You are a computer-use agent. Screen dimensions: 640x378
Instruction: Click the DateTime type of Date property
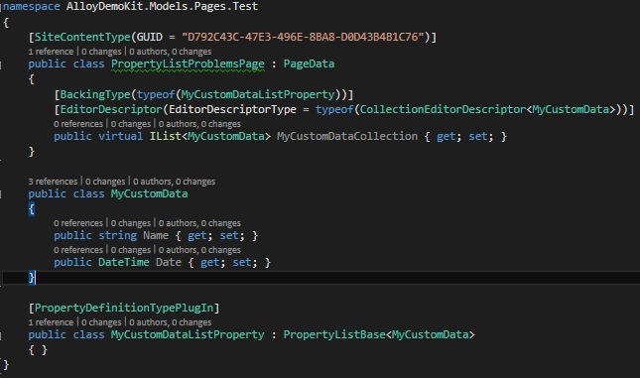pos(124,263)
